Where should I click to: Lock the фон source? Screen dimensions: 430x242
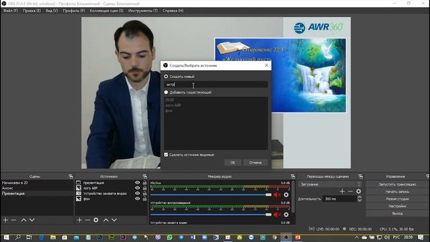click(x=144, y=199)
